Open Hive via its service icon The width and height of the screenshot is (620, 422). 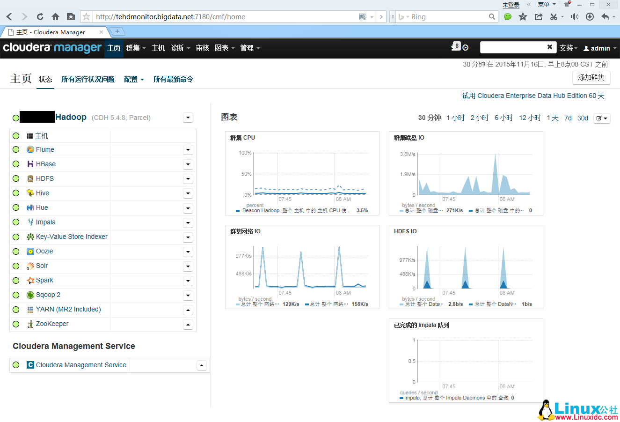(29, 193)
